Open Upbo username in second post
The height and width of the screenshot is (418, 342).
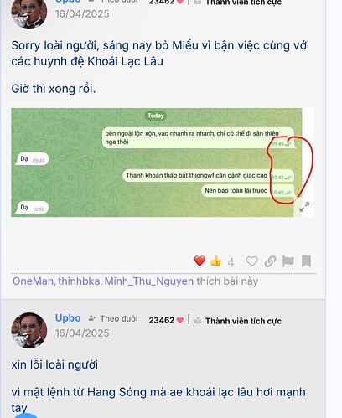pos(68,318)
